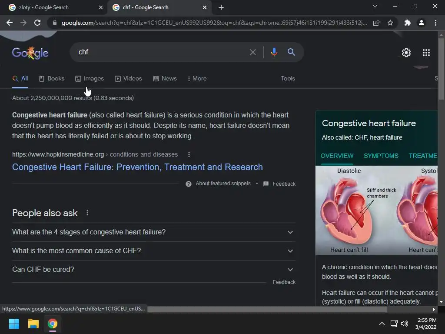The height and width of the screenshot is (334, 445).
Task: Close the zloty Google Search tab
Action: pyautogui.click(x=101, y=7)
